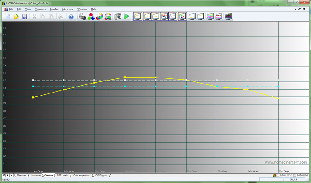Open the Advanced menu
This screenshot has width=311, height=183.
pos(67,9)
